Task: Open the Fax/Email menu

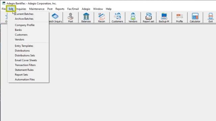Action: click(73, 9)
